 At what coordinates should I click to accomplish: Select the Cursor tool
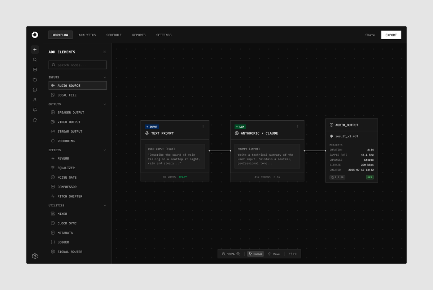coord(255,254)
